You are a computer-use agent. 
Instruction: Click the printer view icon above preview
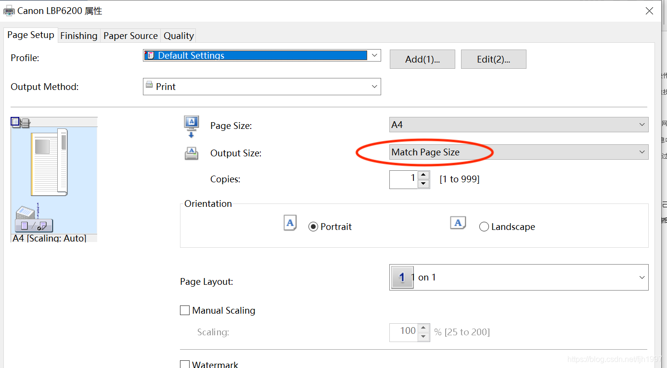[x=26, y=123]
